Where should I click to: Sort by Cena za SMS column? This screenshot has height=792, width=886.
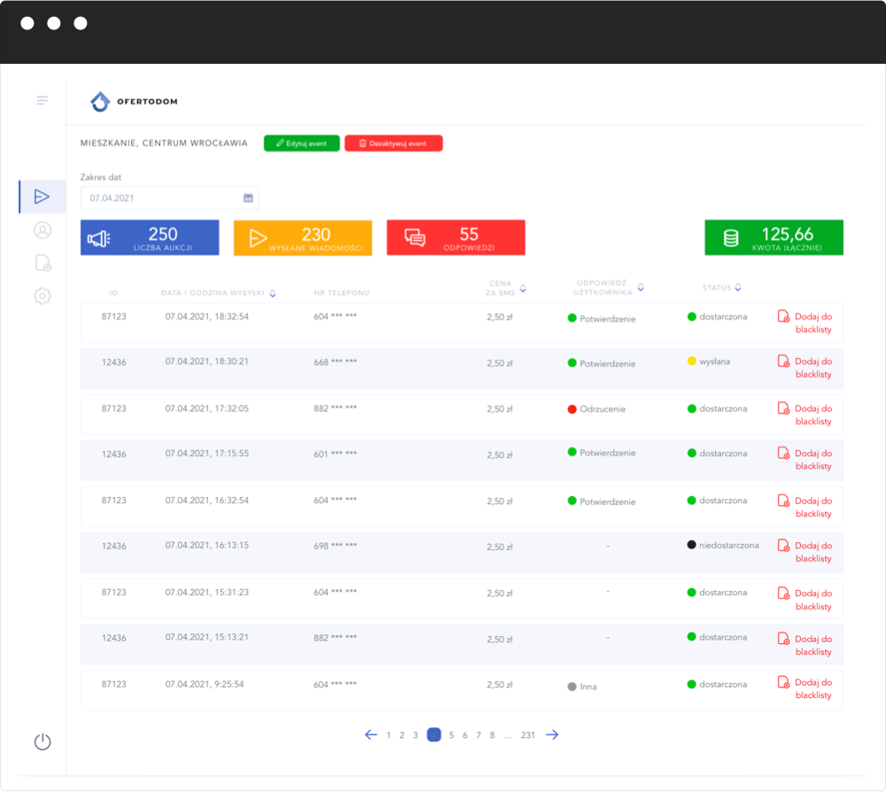523,288
